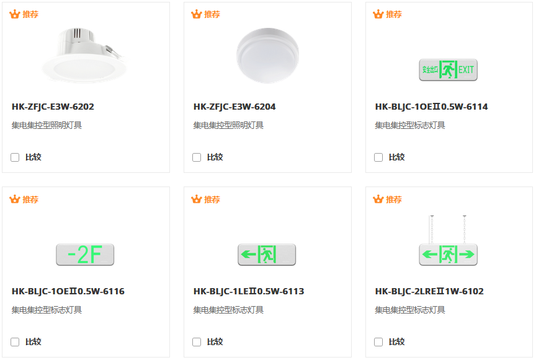The height and width of the screenshot is (360, 536).
Task: Enable compare for HK-ZFJC-E3W-6204
Action: 197,157
